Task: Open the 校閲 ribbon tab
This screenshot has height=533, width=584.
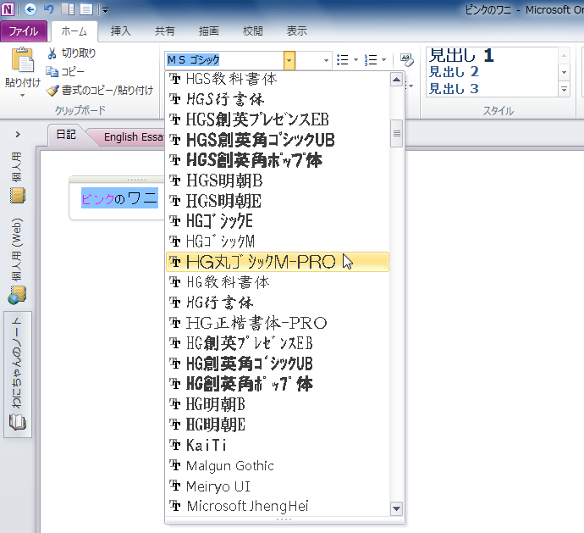Action: click(252, 31)
